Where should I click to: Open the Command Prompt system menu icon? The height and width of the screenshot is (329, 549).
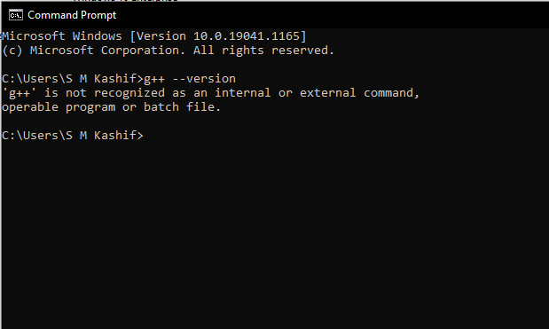point(16,15)
